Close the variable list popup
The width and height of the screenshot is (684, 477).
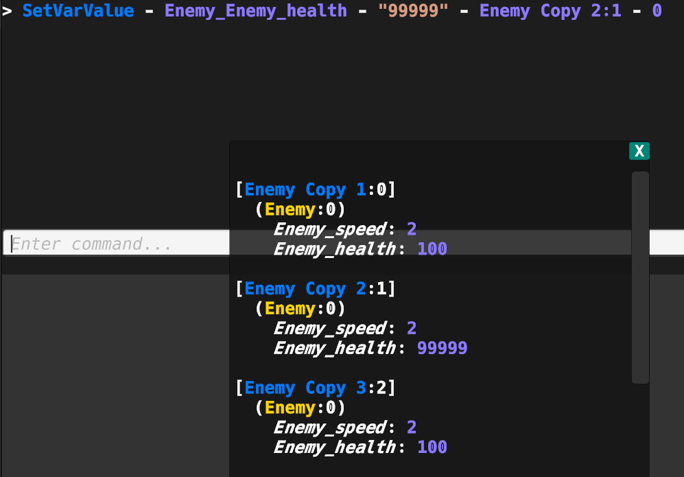coord(639,151)
